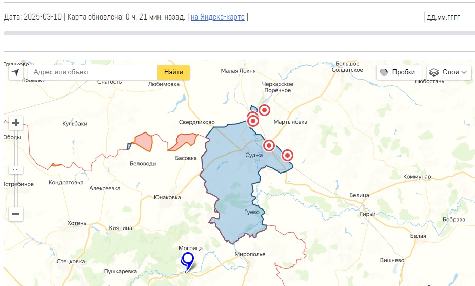Image resolution: width=475 pixels, height=286 pixels.
Task: Click the geolocation arrow icon
Action: click(16, 72)
